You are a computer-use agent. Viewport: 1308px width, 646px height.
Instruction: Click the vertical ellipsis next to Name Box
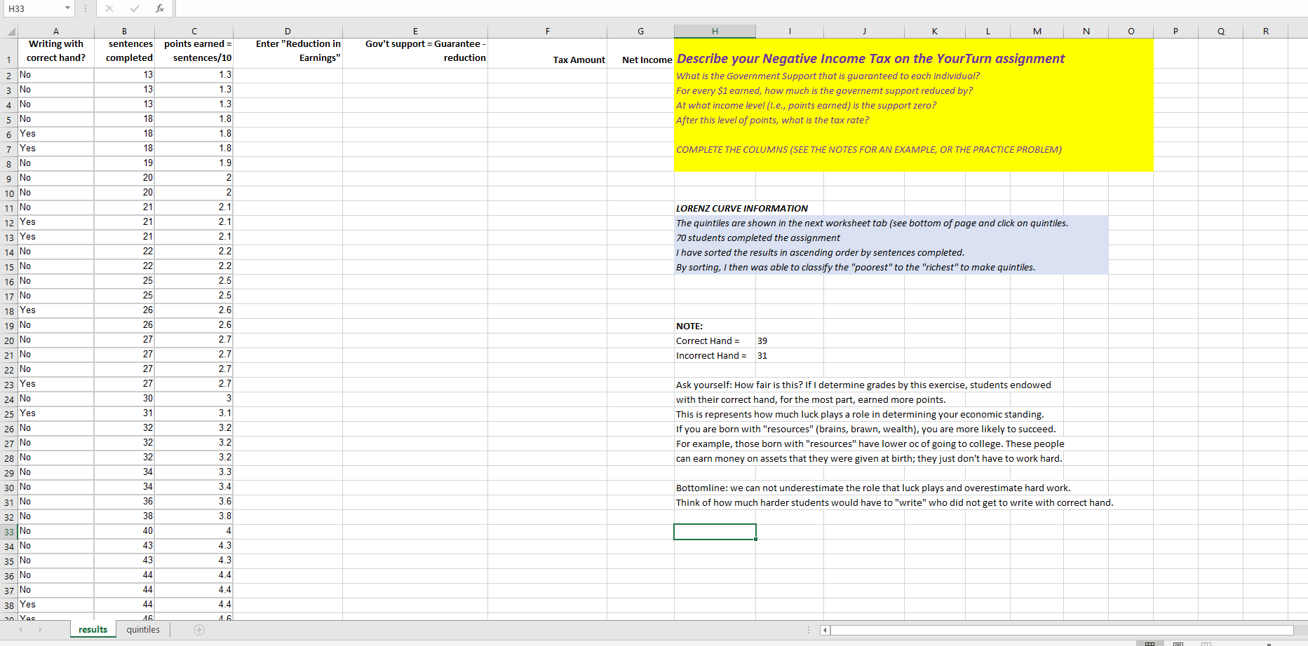click(85, 8)
